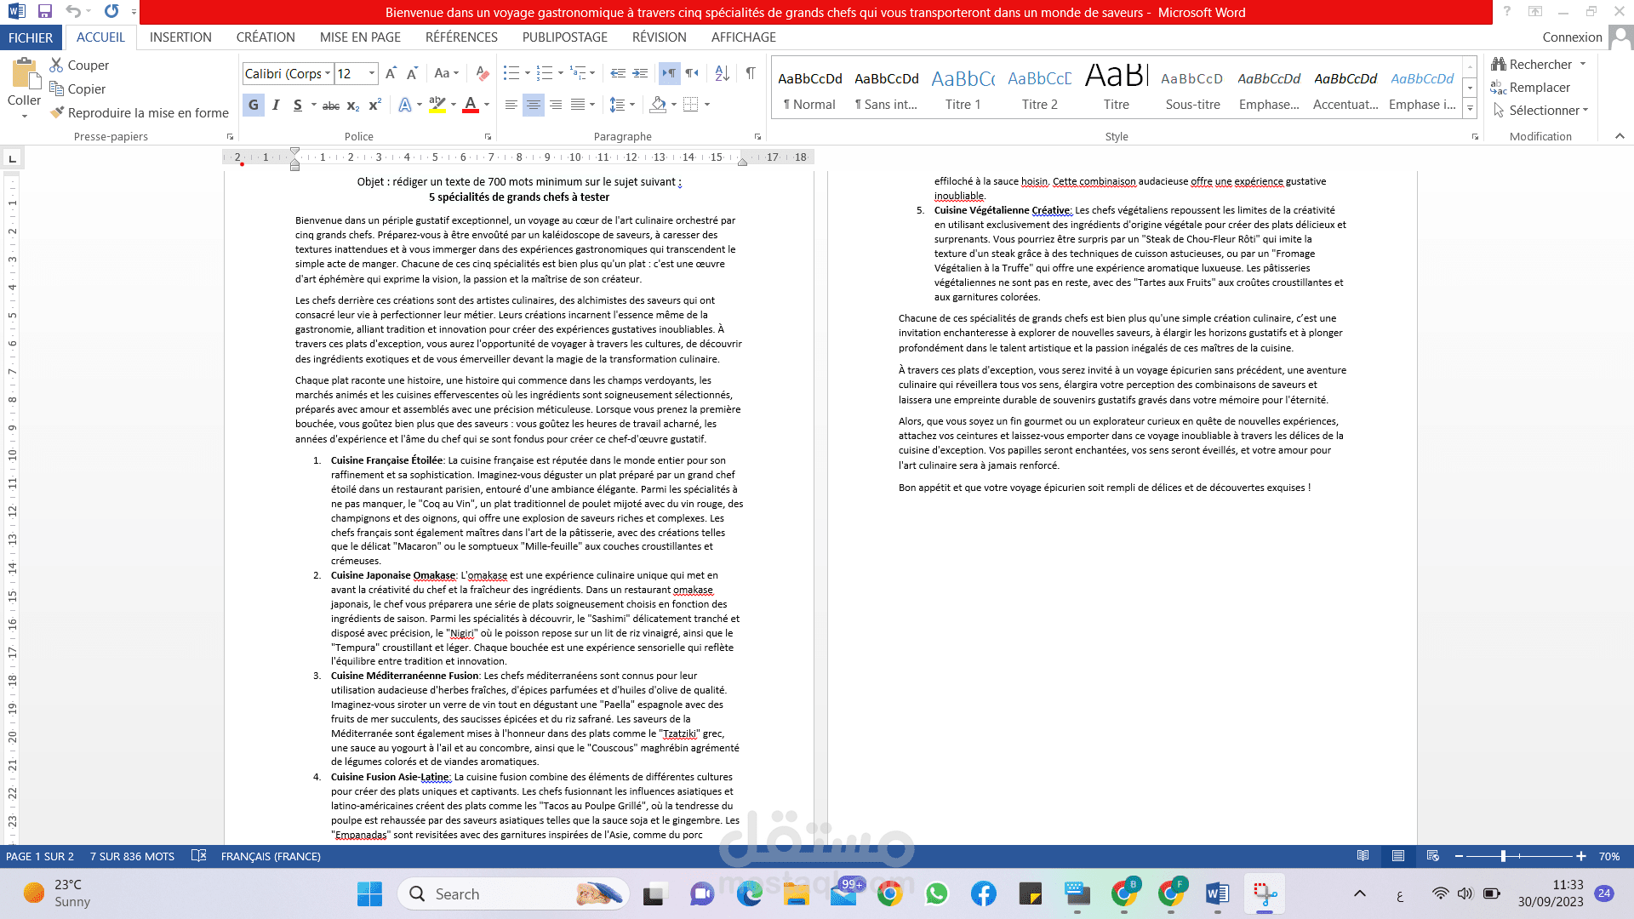1634x919 pixels.
Task: Switch to web layout view
Action: pos(1433,856)
